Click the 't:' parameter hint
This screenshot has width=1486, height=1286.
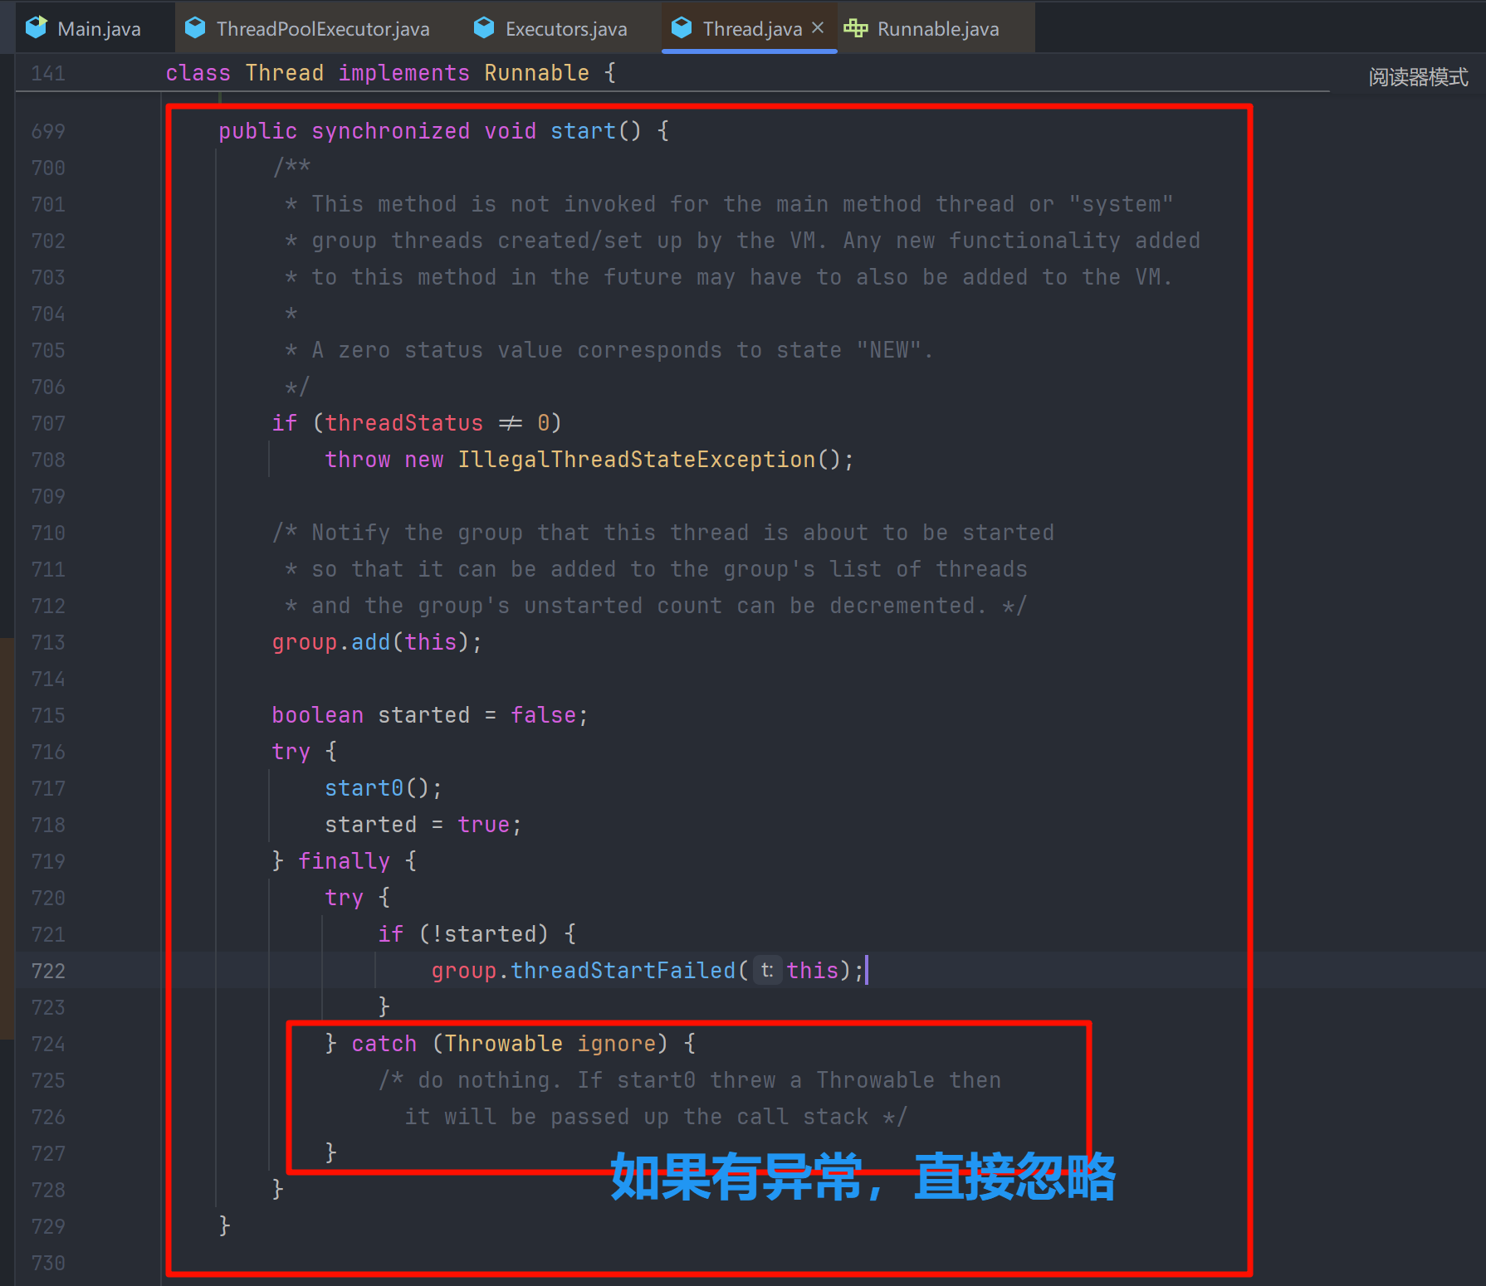point(766,971)
